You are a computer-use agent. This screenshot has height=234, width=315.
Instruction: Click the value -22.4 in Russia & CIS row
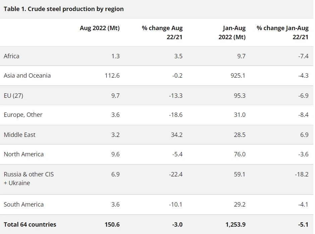176,174
